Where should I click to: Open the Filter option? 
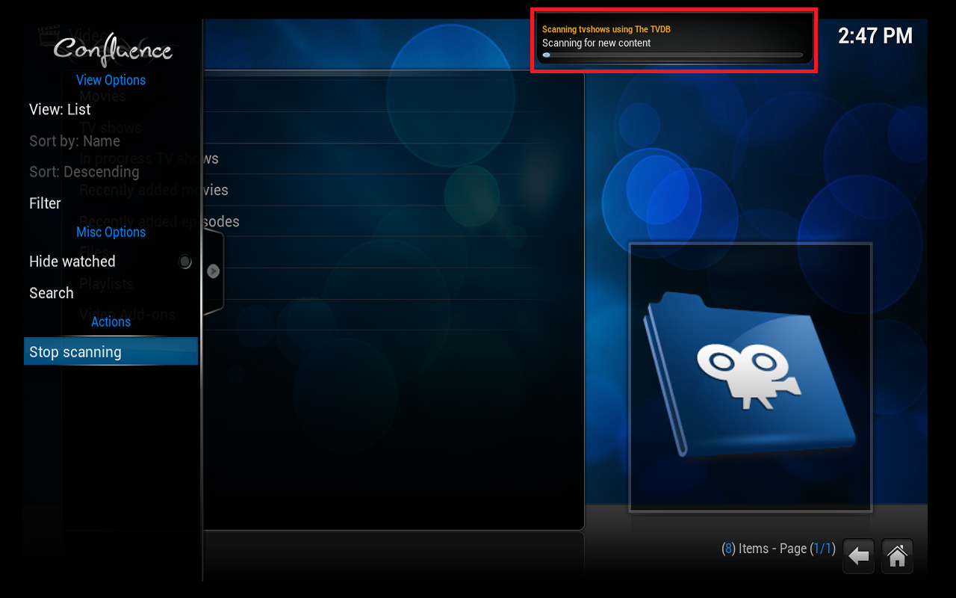111,203
